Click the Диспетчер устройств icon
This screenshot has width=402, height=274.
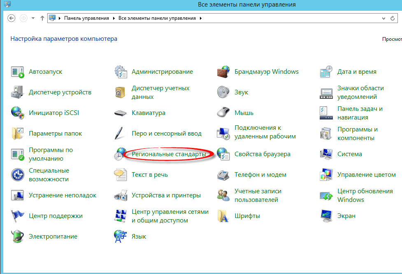click(x=17, y=92)
